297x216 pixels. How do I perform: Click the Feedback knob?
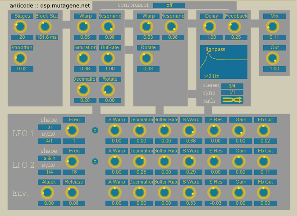(x=234, y=27)
